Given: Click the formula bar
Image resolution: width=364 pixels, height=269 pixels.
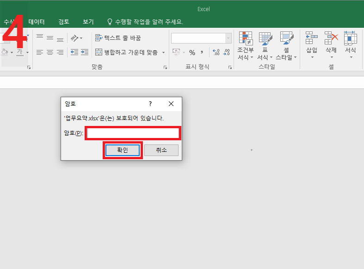Looking at the screenshot, I should [182, 82].
